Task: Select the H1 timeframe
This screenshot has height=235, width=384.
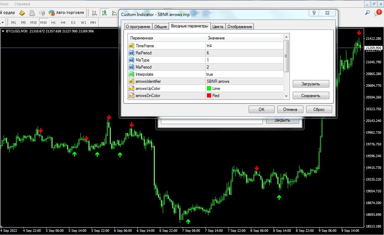Action: click(x=53, y=22)
